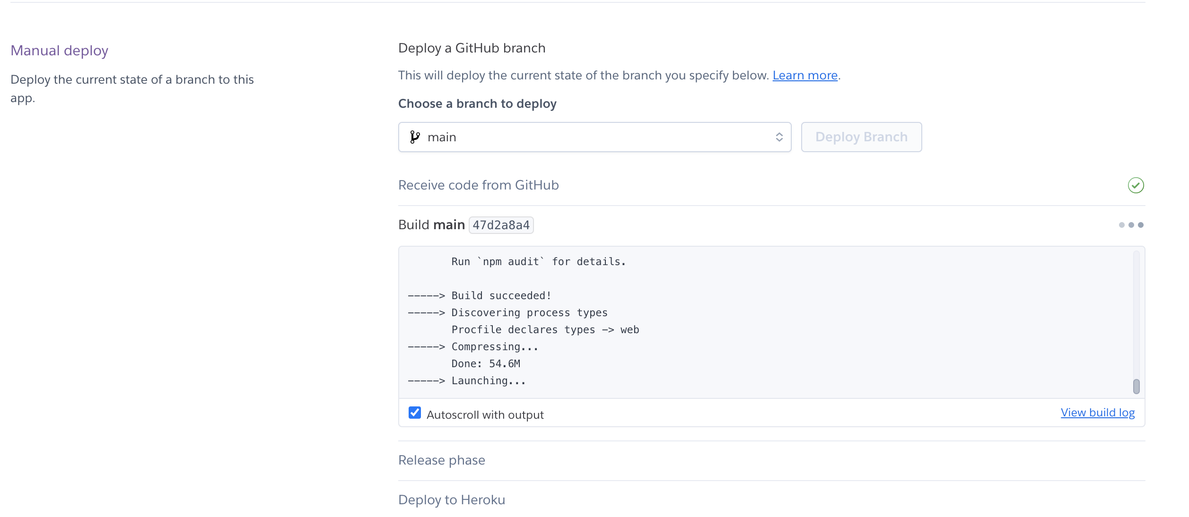Image resolution: width=1189 pixels, height=517 pixels.
Task: Click the three-dot build progress indicator
Action: pyautogui.click(x=1131, y=225)
